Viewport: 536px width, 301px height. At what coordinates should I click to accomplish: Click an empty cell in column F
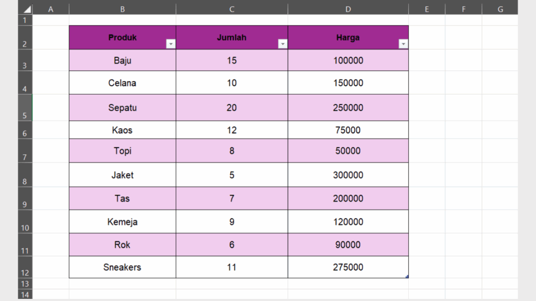pos(463,105)
